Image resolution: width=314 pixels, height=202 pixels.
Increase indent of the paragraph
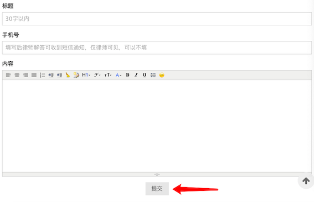(x=51, y=75)
